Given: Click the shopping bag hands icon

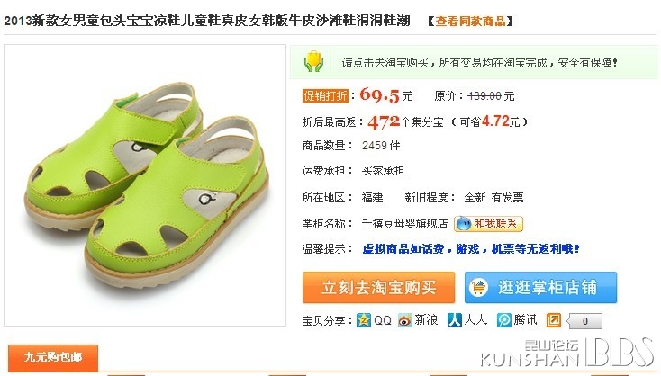Looking at the screenshot, I should (x=313, y=62).
